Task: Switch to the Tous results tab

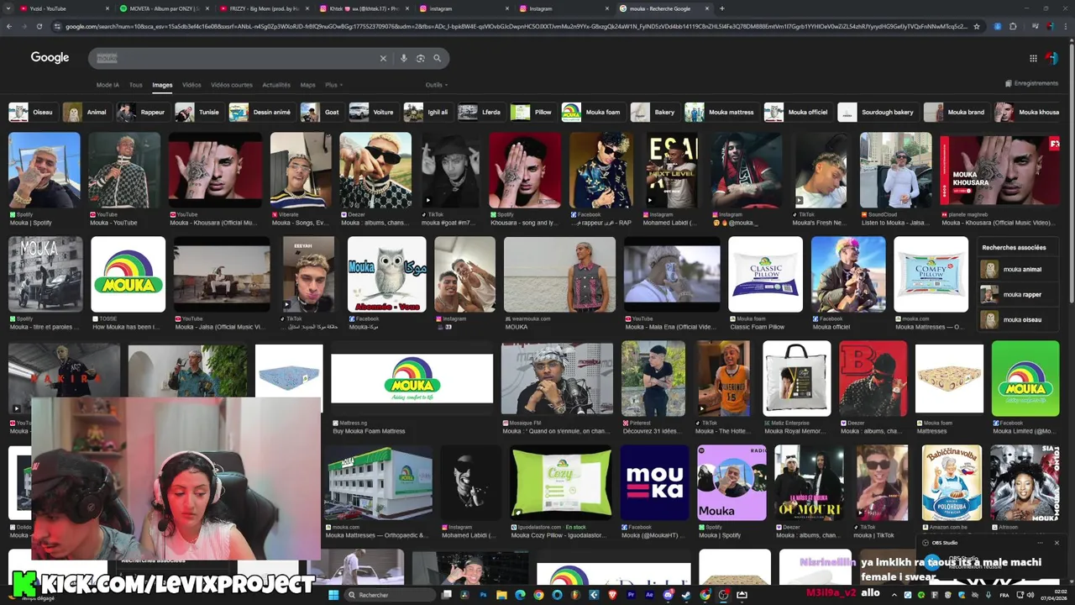Action: (135, 85)
